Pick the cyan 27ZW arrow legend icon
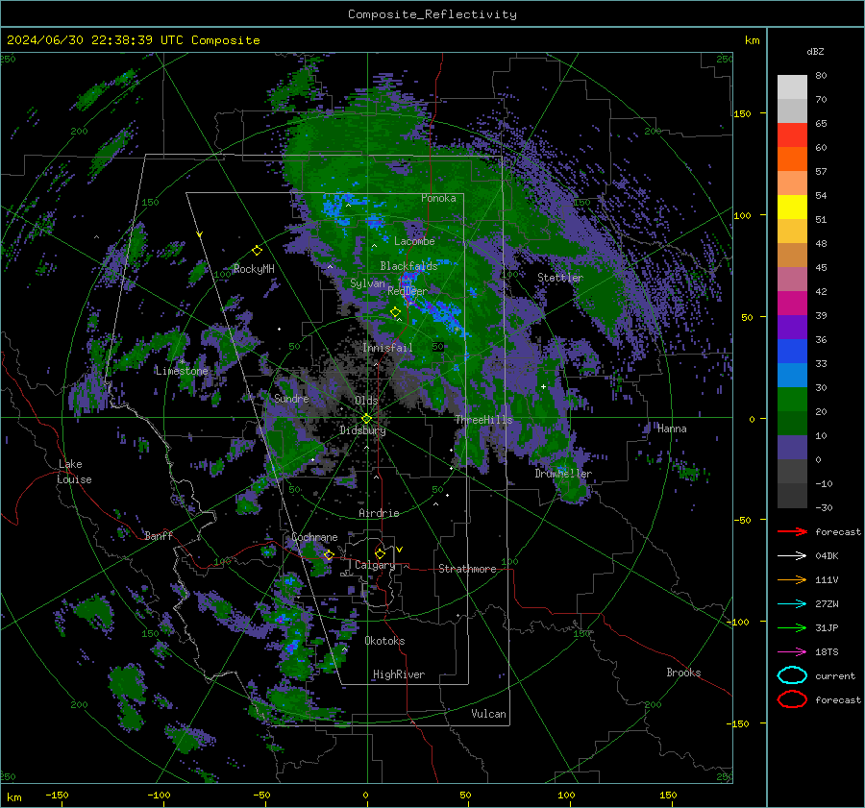Viewport: 865px width, 808px height. pos(792,604)
